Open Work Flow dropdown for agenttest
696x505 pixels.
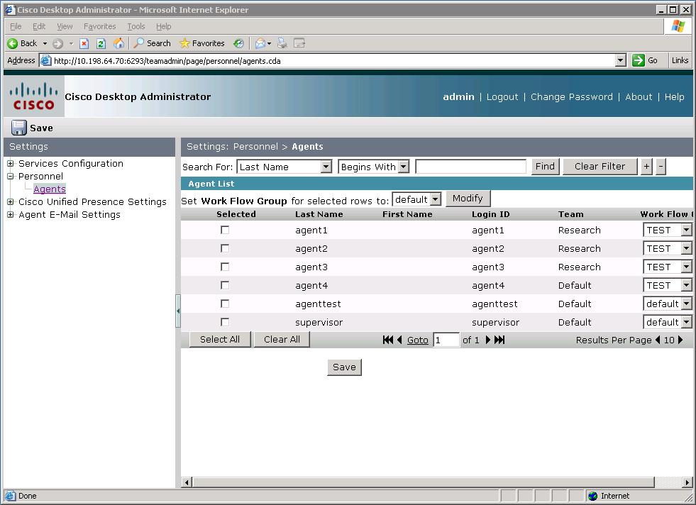686,304
